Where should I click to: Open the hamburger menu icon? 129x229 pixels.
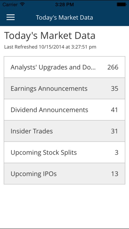(x=11, y=17)
